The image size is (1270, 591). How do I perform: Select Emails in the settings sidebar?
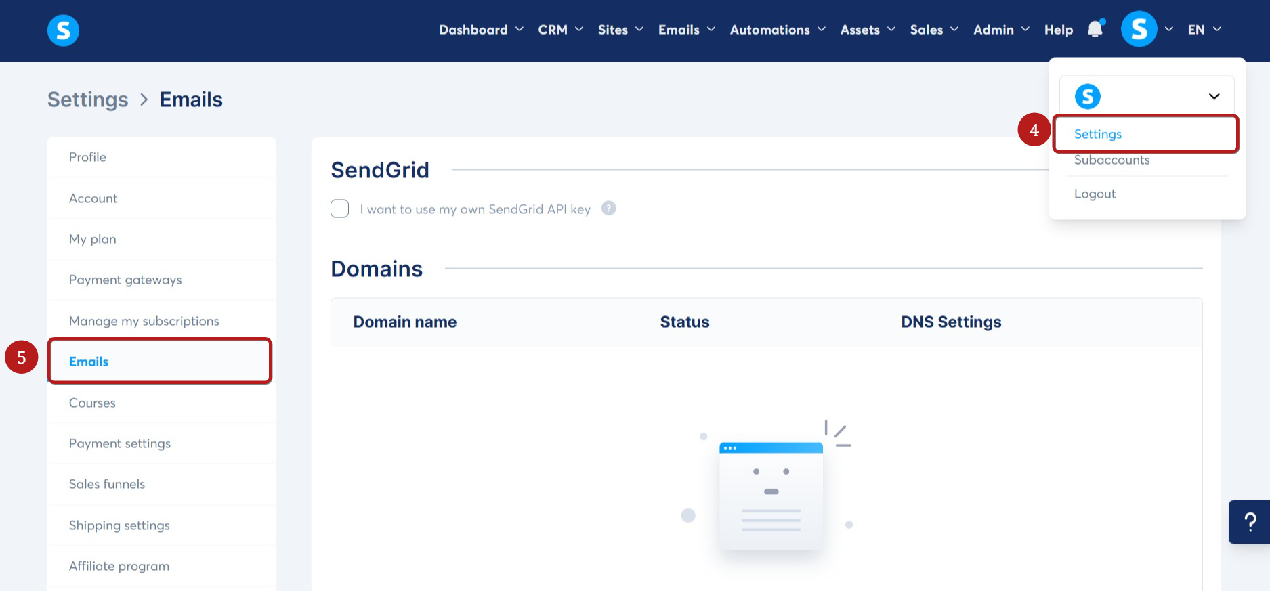pos(160,362)
